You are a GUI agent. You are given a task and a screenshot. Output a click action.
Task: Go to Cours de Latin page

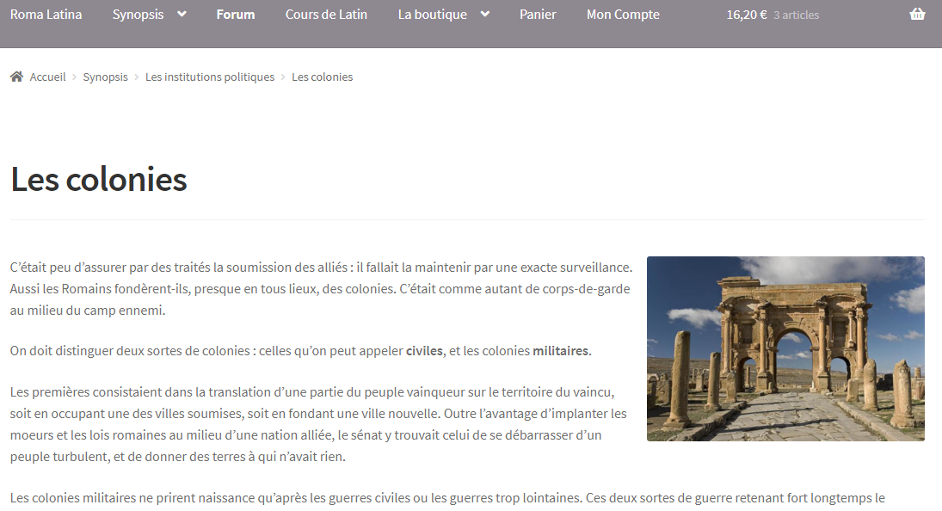(326, 15)
